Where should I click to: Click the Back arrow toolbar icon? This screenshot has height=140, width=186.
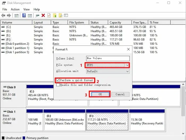[3, 15]
